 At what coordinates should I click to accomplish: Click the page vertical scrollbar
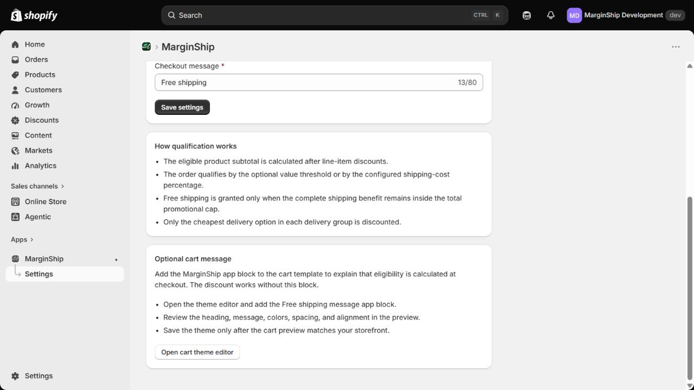[690, 288]
